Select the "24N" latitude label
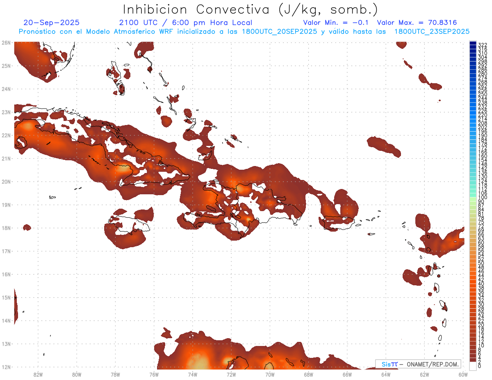 coord(6,89)
